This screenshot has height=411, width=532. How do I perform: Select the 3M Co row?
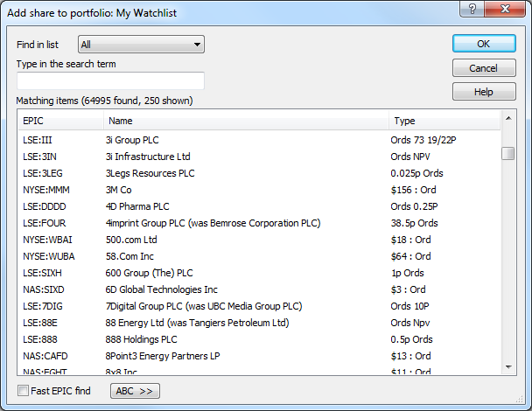(259, 190)
